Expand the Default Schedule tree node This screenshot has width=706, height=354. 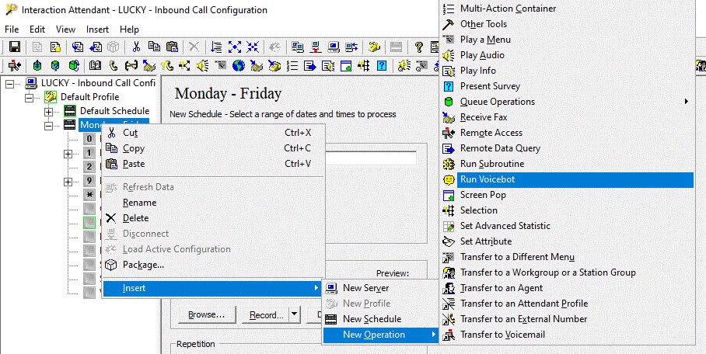(48, 111)
